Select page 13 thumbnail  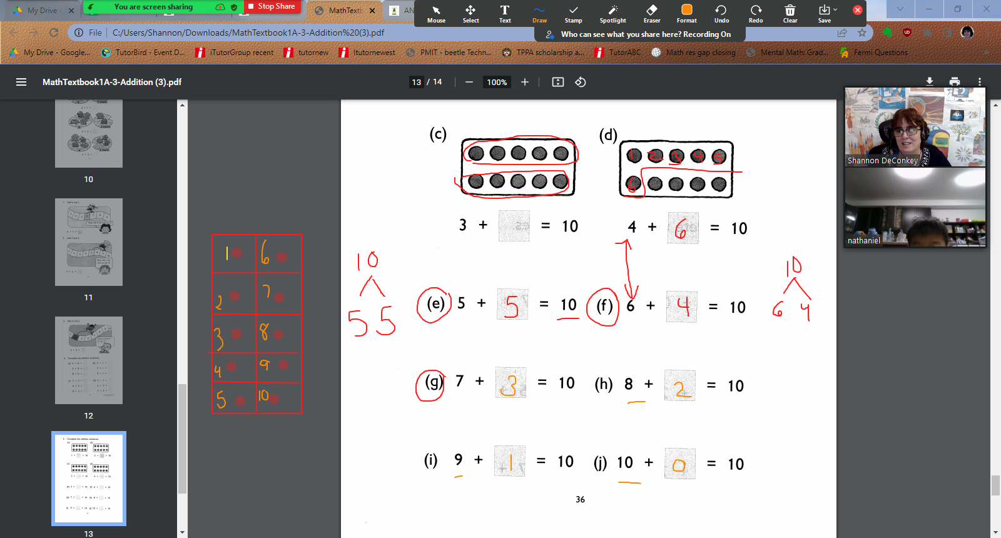tap(89, 479)
